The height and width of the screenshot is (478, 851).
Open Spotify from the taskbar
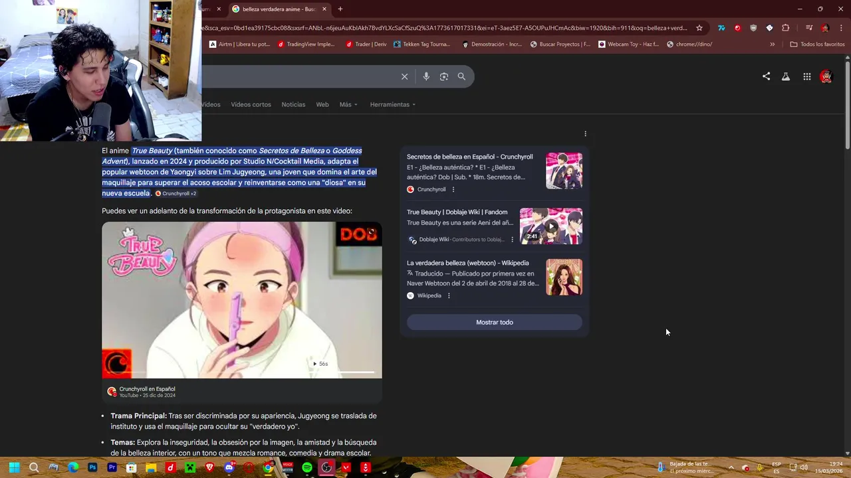coord(307,467)
